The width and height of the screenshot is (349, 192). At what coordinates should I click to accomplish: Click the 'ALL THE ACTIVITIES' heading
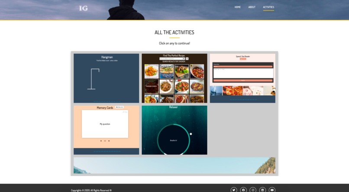tap(174, 33)
